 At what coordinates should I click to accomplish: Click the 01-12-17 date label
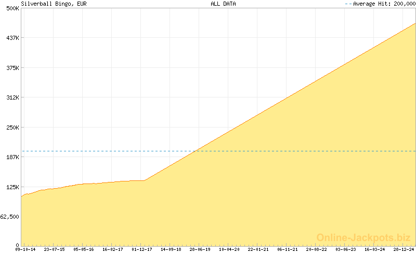click(142, 249)
